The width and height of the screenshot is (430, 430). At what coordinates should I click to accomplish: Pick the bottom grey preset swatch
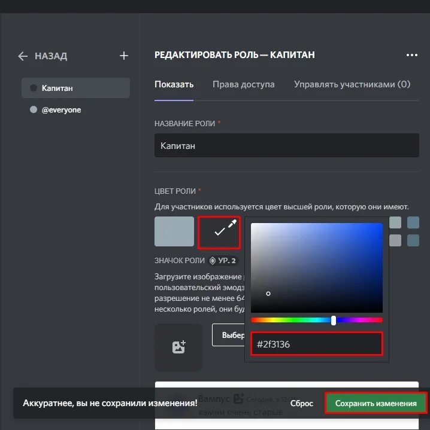pyautogui.click(x=395, y=240)
